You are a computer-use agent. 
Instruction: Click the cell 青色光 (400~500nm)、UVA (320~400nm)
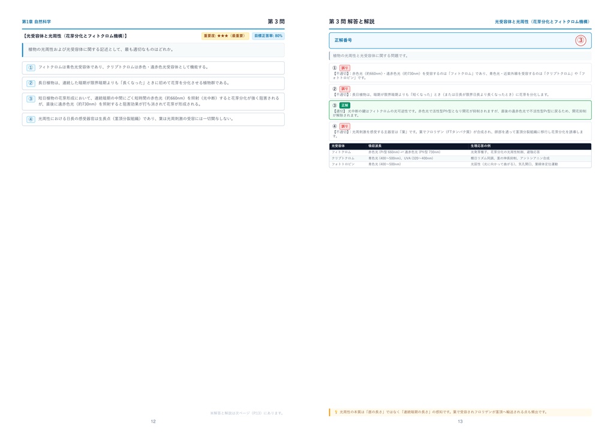pyautogui.click(x=401, y=158)
